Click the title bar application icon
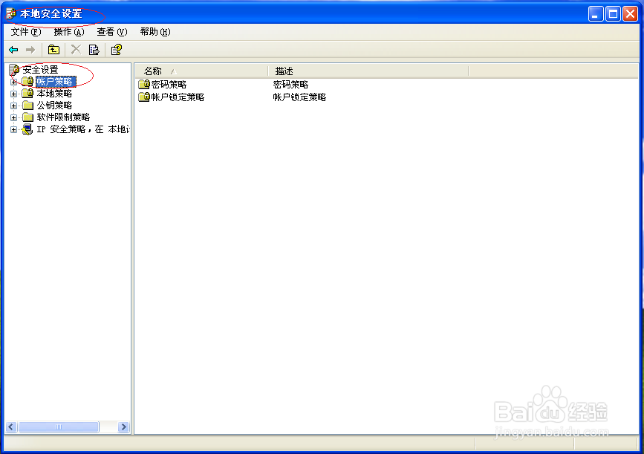Viewport: 644px width, 454px height. [x=11, y=13]
